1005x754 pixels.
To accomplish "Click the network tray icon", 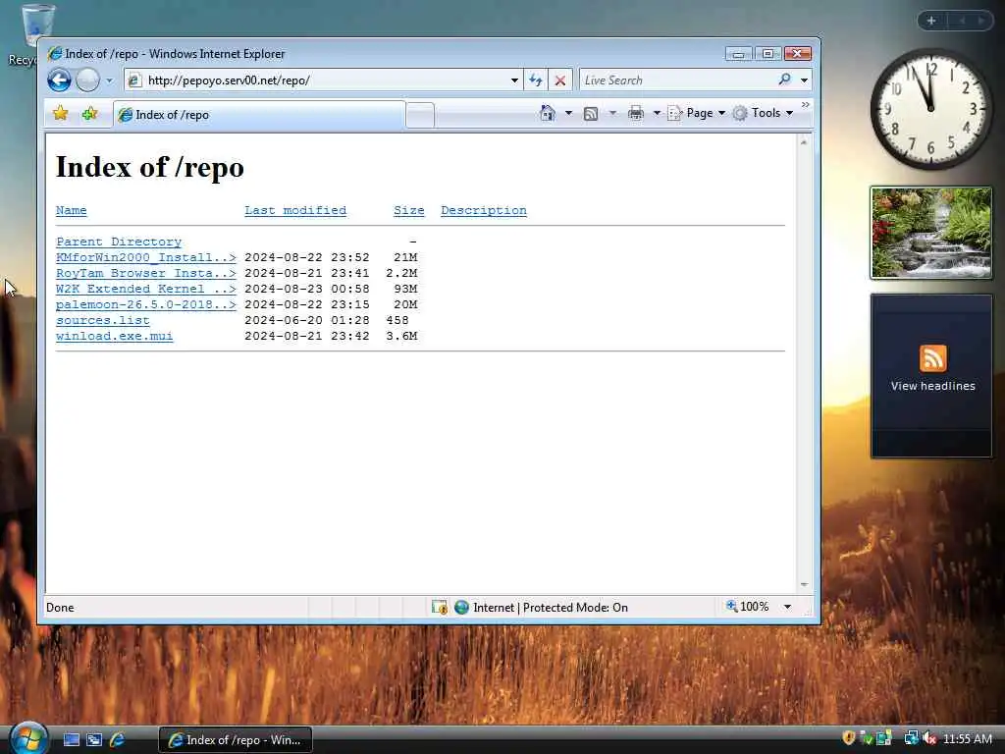I will pyautogui.click(x=912, y=738).
